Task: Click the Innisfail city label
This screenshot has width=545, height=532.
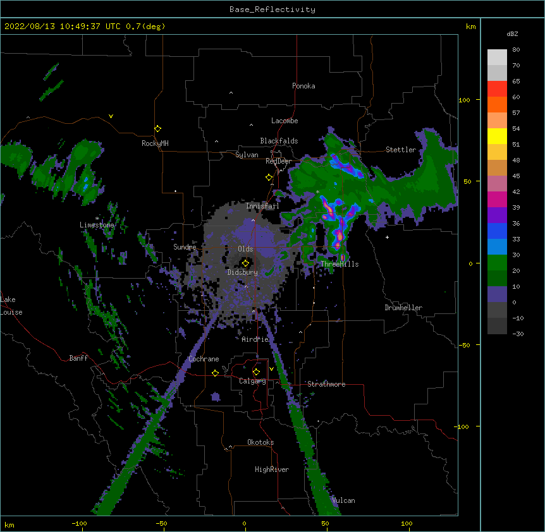Action: click(x=262, y=206)
